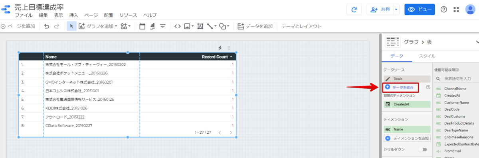
Task: Expand the share button dropdown arrow
Action: (396, 10)
